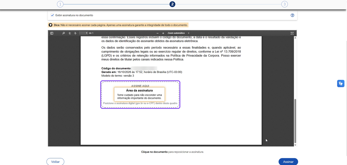
Task: Click the Assinar button
Action: pyautogui.click(x=288, y=162)
